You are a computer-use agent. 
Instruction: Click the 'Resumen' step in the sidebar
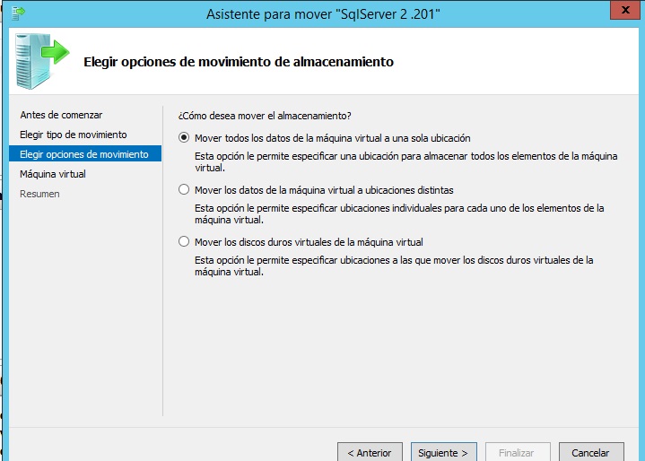coord(40,194)
